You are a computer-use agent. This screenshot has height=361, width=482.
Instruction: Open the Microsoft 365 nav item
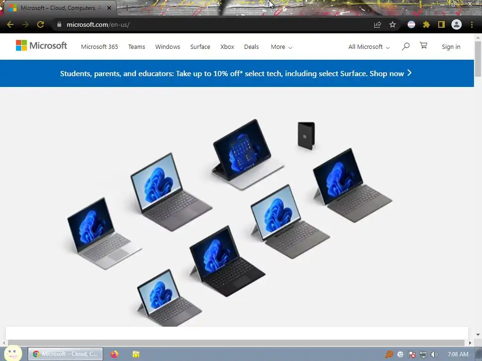(x=100, y=47)
